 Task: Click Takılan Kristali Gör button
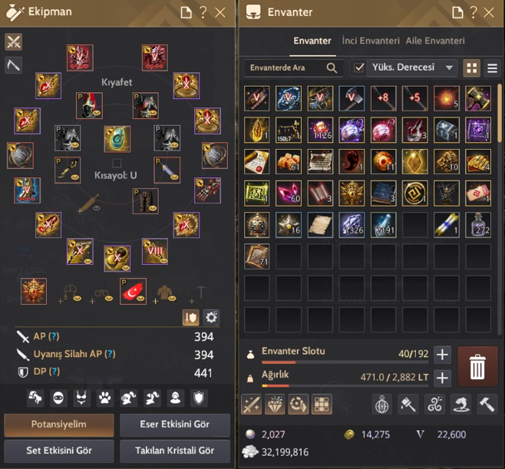point(175,451)
